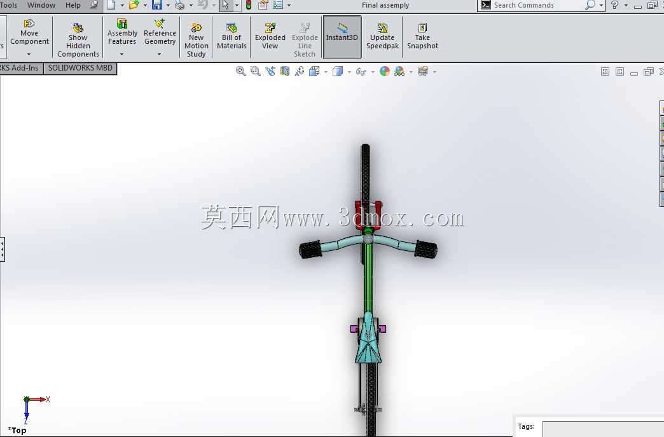Create an Exploded View
664x437 pixels.
[270, 36]
